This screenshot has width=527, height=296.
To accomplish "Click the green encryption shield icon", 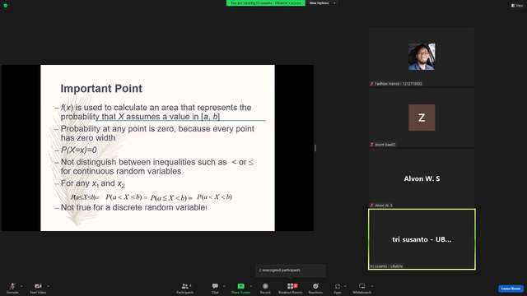I will 6,6.
